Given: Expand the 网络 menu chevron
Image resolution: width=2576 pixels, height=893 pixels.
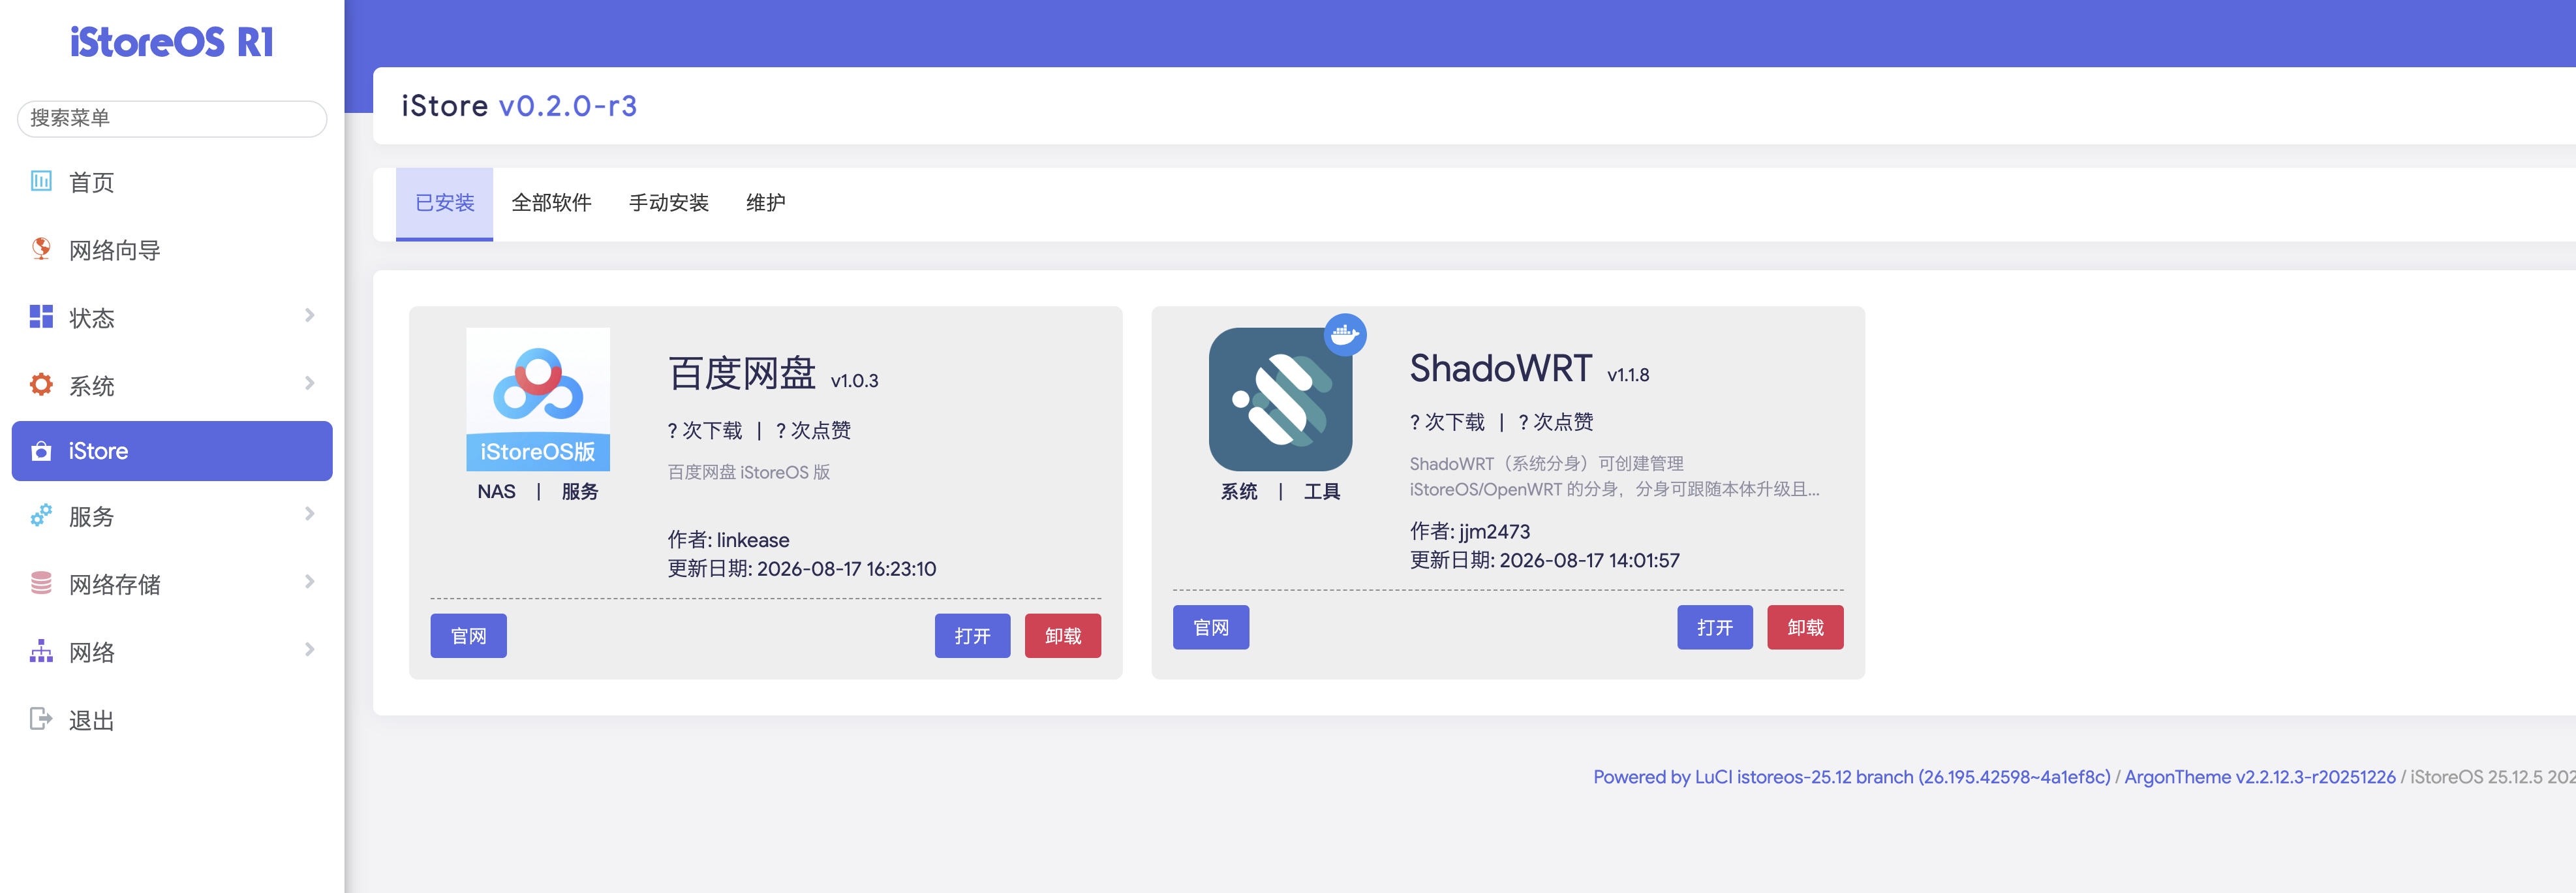Looking at the screenshot, I should [x=310, y=650].
